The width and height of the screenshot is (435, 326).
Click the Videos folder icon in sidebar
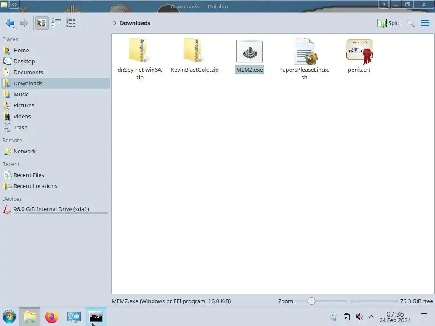pyautogui.click(x=7, y=117)
